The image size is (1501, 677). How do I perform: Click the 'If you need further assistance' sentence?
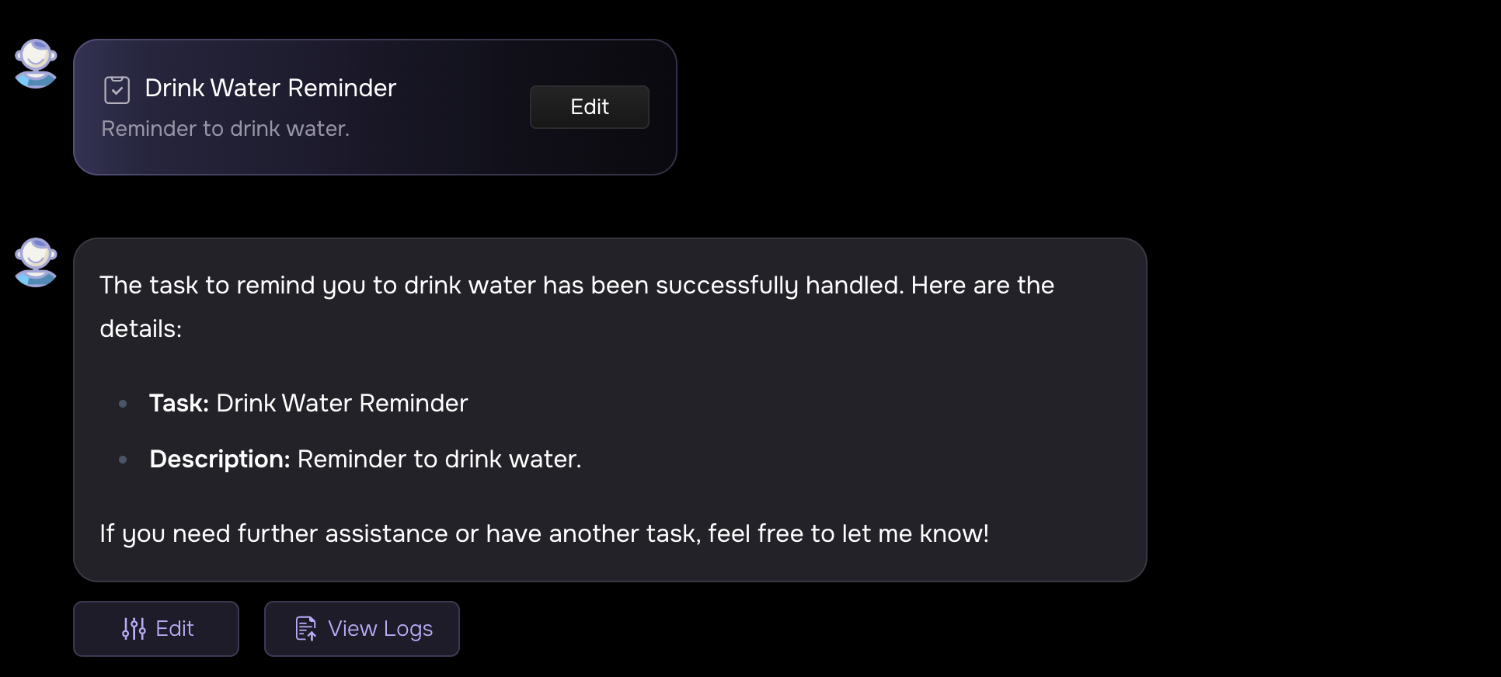[544, 534]
